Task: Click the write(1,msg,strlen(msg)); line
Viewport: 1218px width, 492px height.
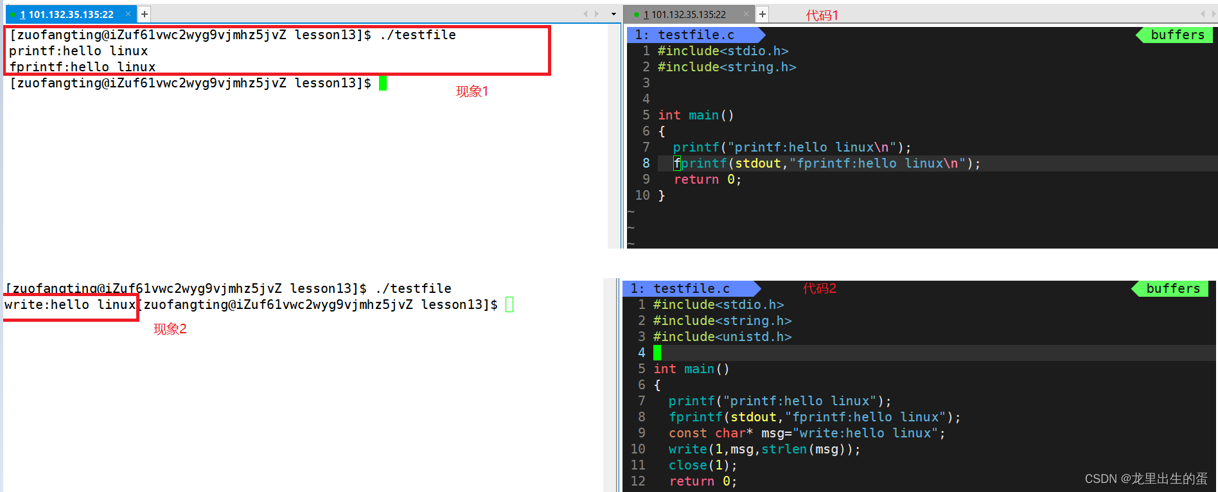Action: point(764,449)
